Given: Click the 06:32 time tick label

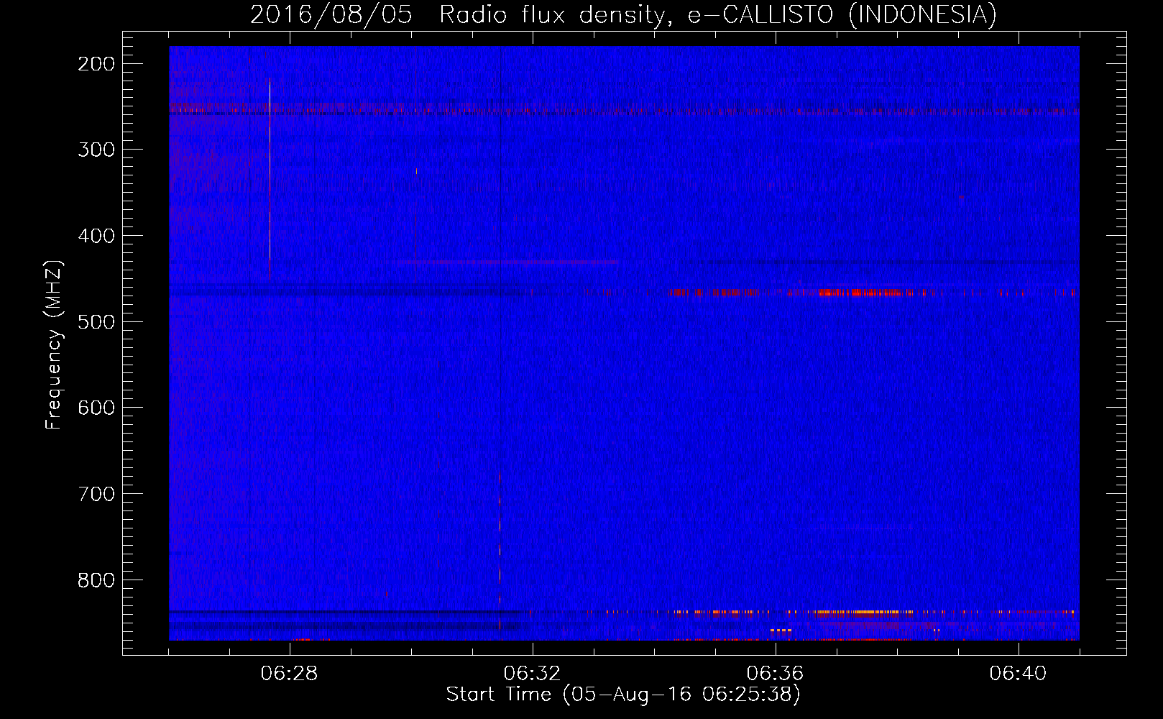Looking at the screenshot, I should click(x=533, y=673).
